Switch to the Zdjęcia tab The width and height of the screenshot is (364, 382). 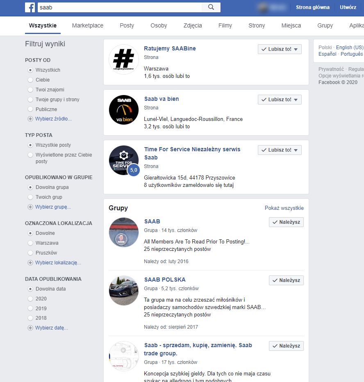pyautogui.click(x=193, y=25)
